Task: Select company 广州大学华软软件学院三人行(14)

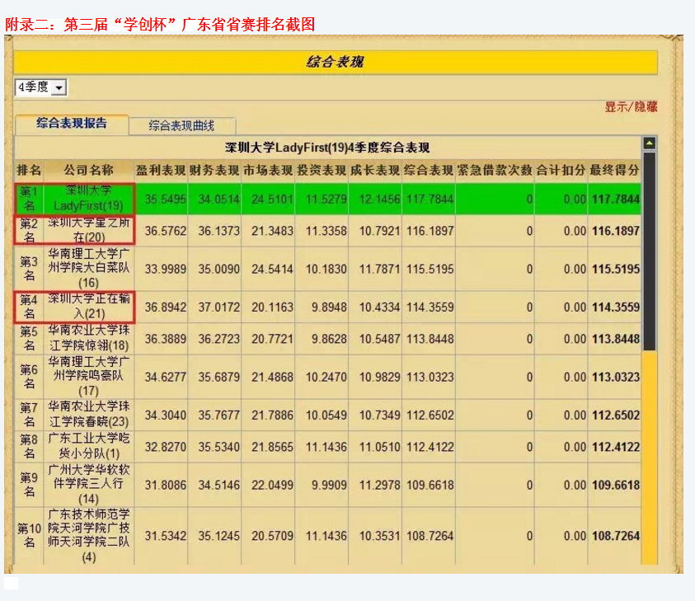Action: tap(89, 485)
